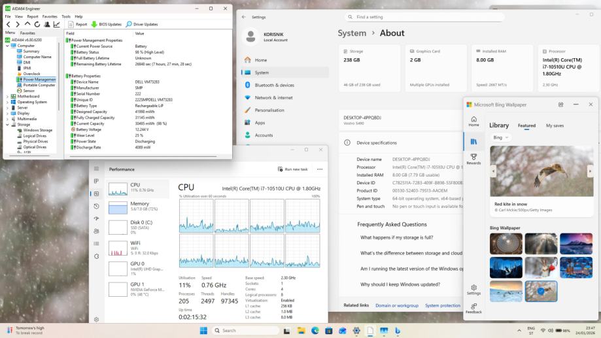Open Task Manager Services icon
Screen dimensions: 601x338
click(96, 256)
